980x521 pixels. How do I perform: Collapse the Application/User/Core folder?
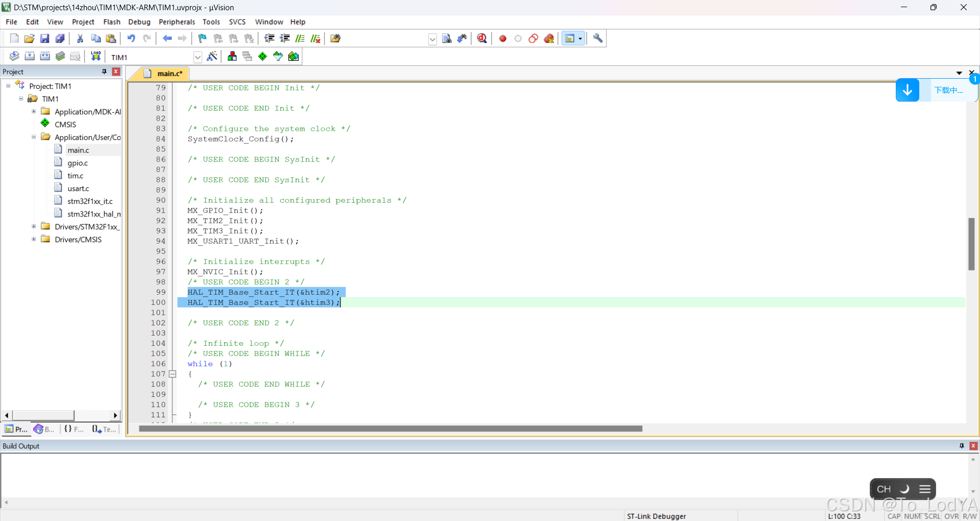pyautogui.click(x=34, y=137)
